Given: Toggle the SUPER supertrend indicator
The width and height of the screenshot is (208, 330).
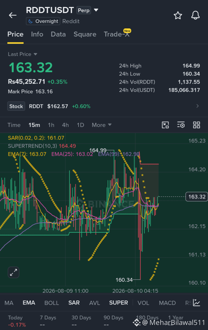Looking at the screenshot, I should tap(118, 303).
